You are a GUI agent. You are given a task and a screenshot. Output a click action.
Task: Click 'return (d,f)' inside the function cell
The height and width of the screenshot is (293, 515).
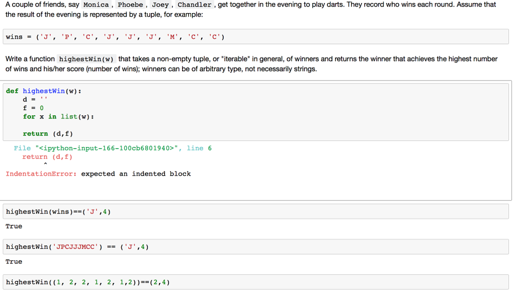pos(47,133)
